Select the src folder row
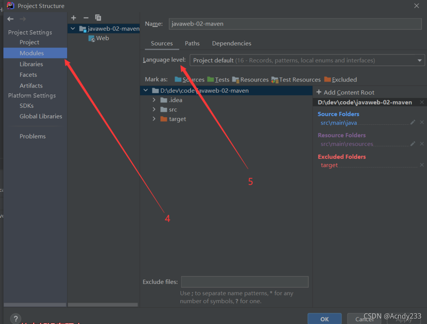This screenshot has height=324, width=427. pos(226,110)
